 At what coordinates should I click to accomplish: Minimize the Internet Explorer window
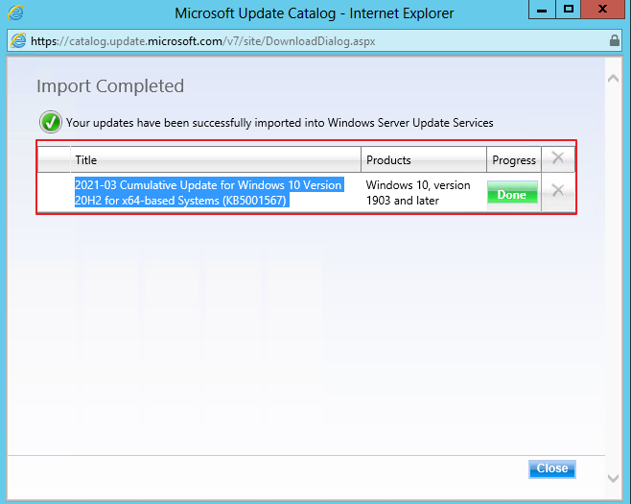(x=542, y=10)
